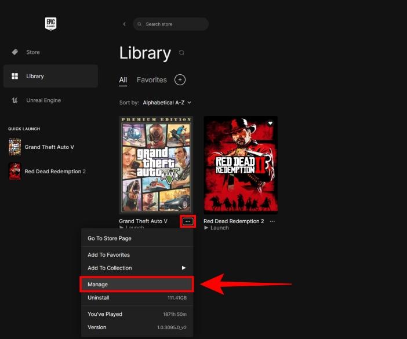Click the Grand Theft Auto V three-dot menu
This screenshot has width=407, height=339.
[x=188, y=221]
